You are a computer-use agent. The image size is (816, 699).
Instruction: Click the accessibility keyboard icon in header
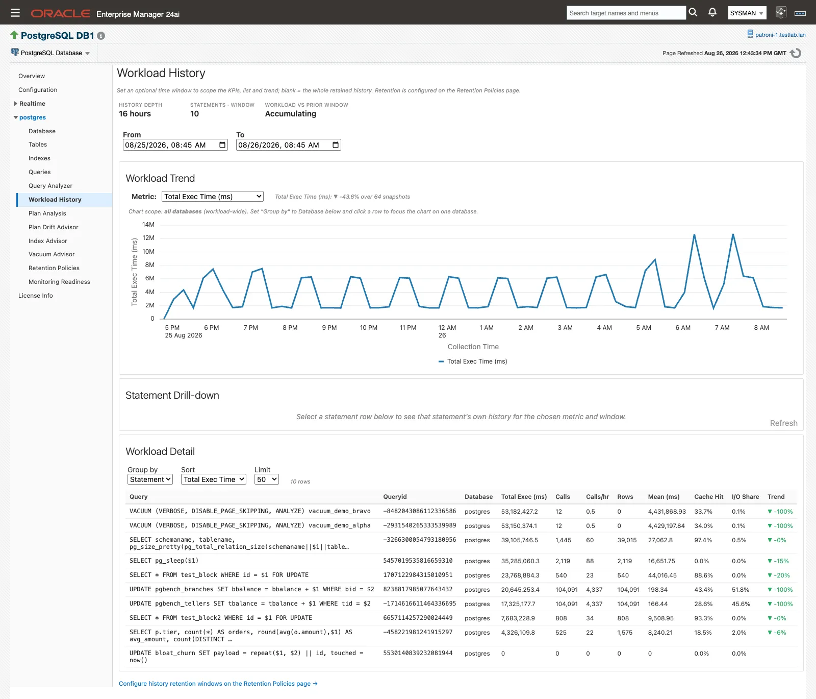pyautogui.click(x=800, y=13)
